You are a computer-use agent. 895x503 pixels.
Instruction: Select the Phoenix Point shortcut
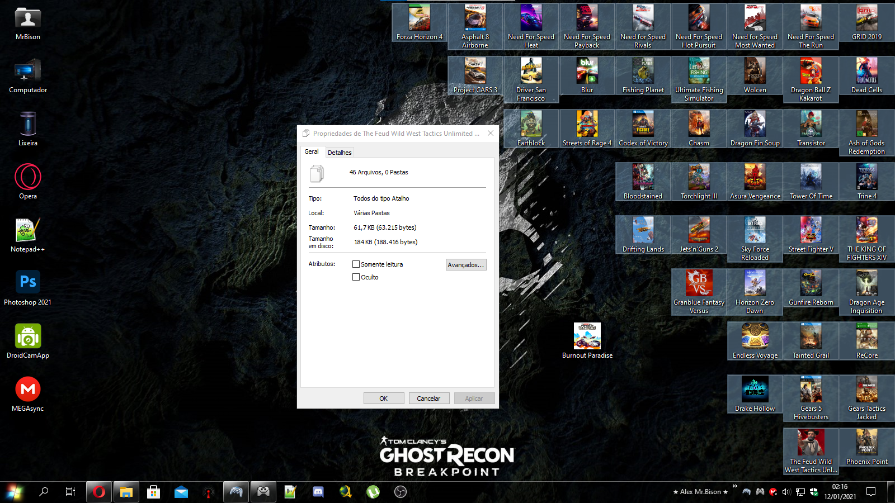tap(866, 448)
